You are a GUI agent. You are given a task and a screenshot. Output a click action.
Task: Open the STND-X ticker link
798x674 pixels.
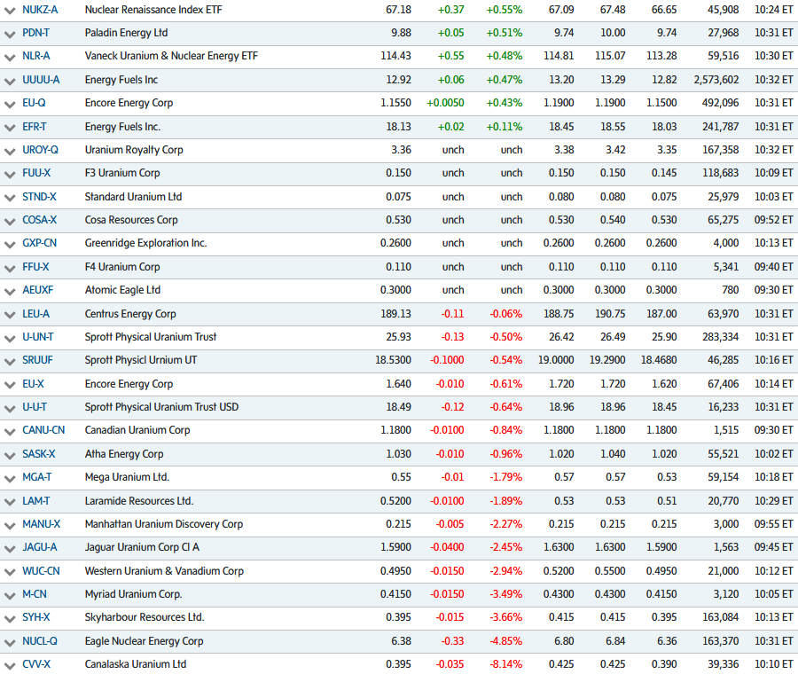tap(40, 197)
